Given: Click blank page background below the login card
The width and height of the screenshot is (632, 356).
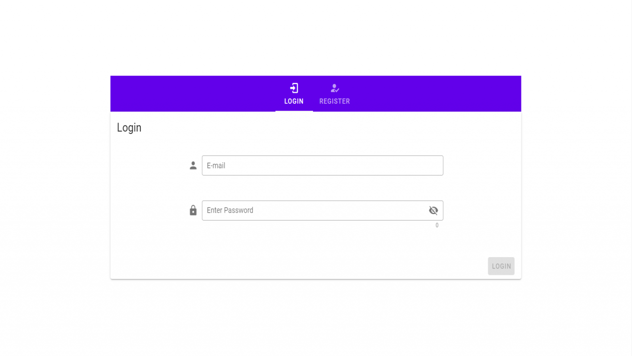Looking at the screenshot, I should (x=316, y=316).
